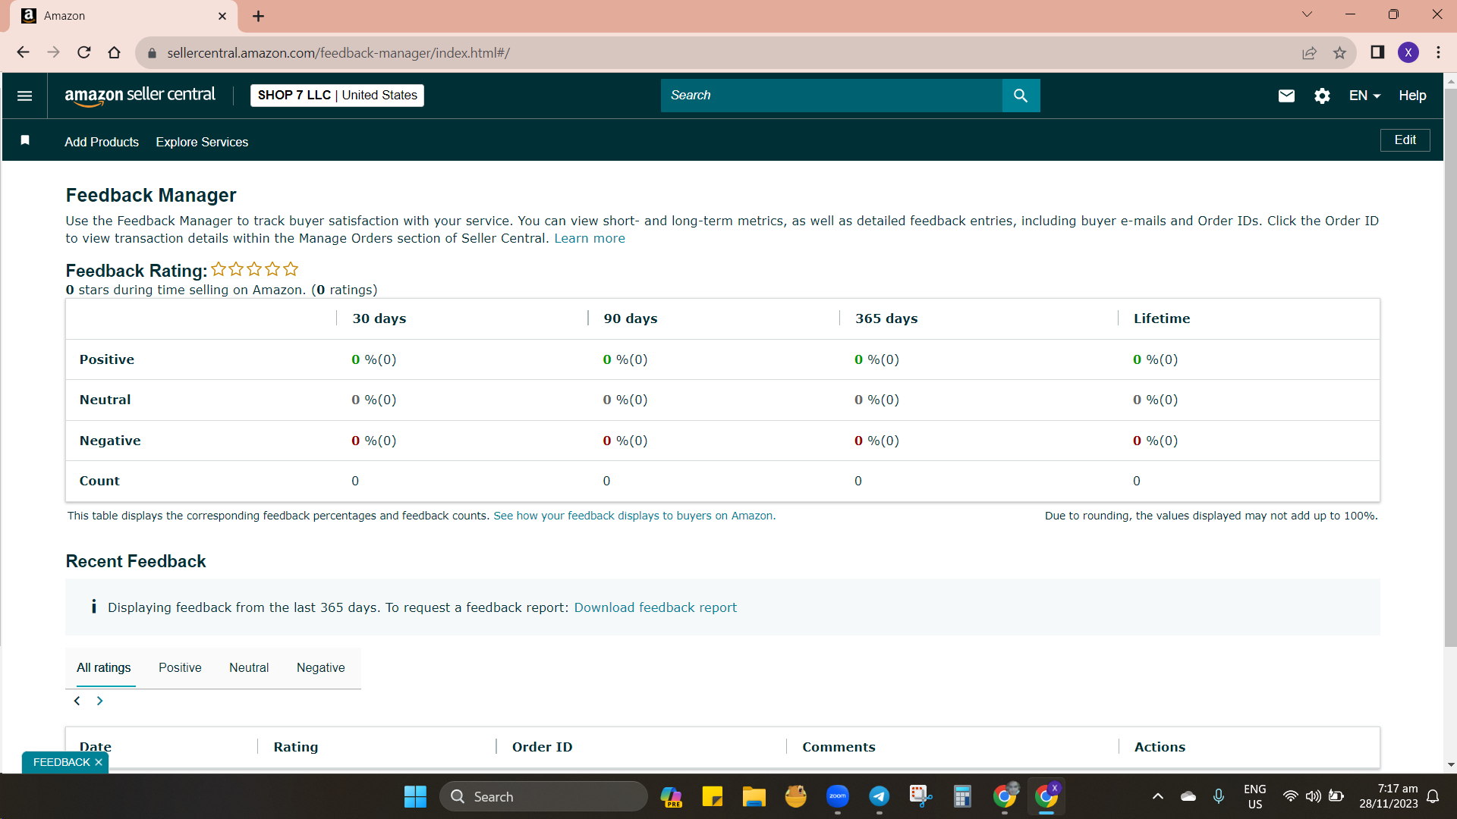Close the FEEDBACK widget with X

(x=99, y=762)
